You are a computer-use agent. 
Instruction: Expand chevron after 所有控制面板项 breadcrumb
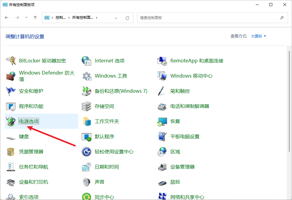(x=97, y=18)
